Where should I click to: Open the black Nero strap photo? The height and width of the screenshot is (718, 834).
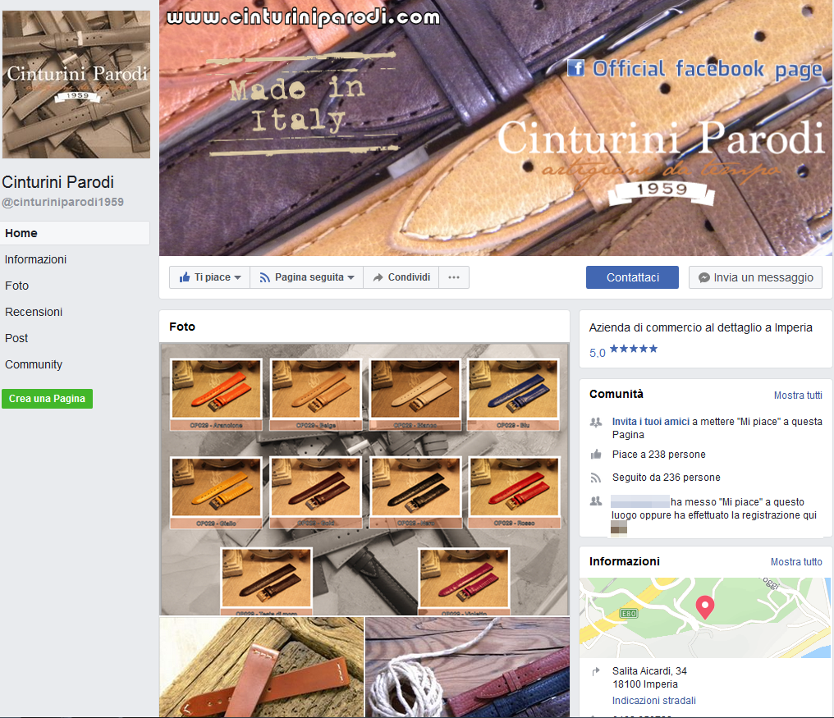(x=415, y=492)
